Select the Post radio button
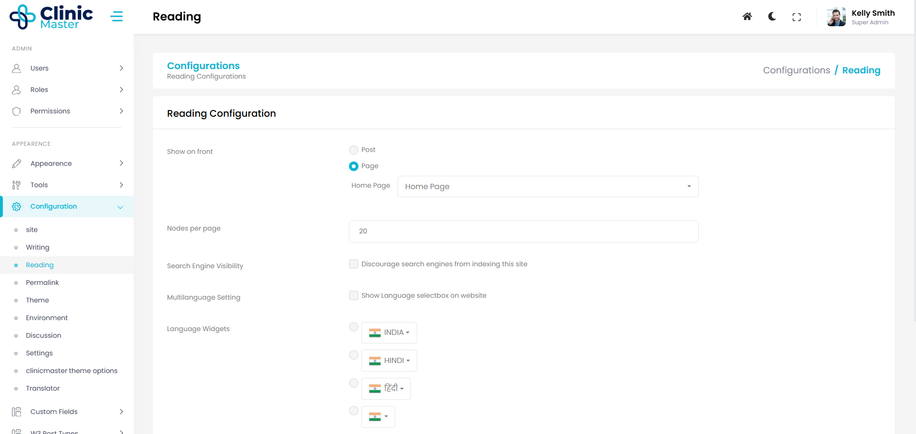916x434 pixels. click(x=354, y=150)
